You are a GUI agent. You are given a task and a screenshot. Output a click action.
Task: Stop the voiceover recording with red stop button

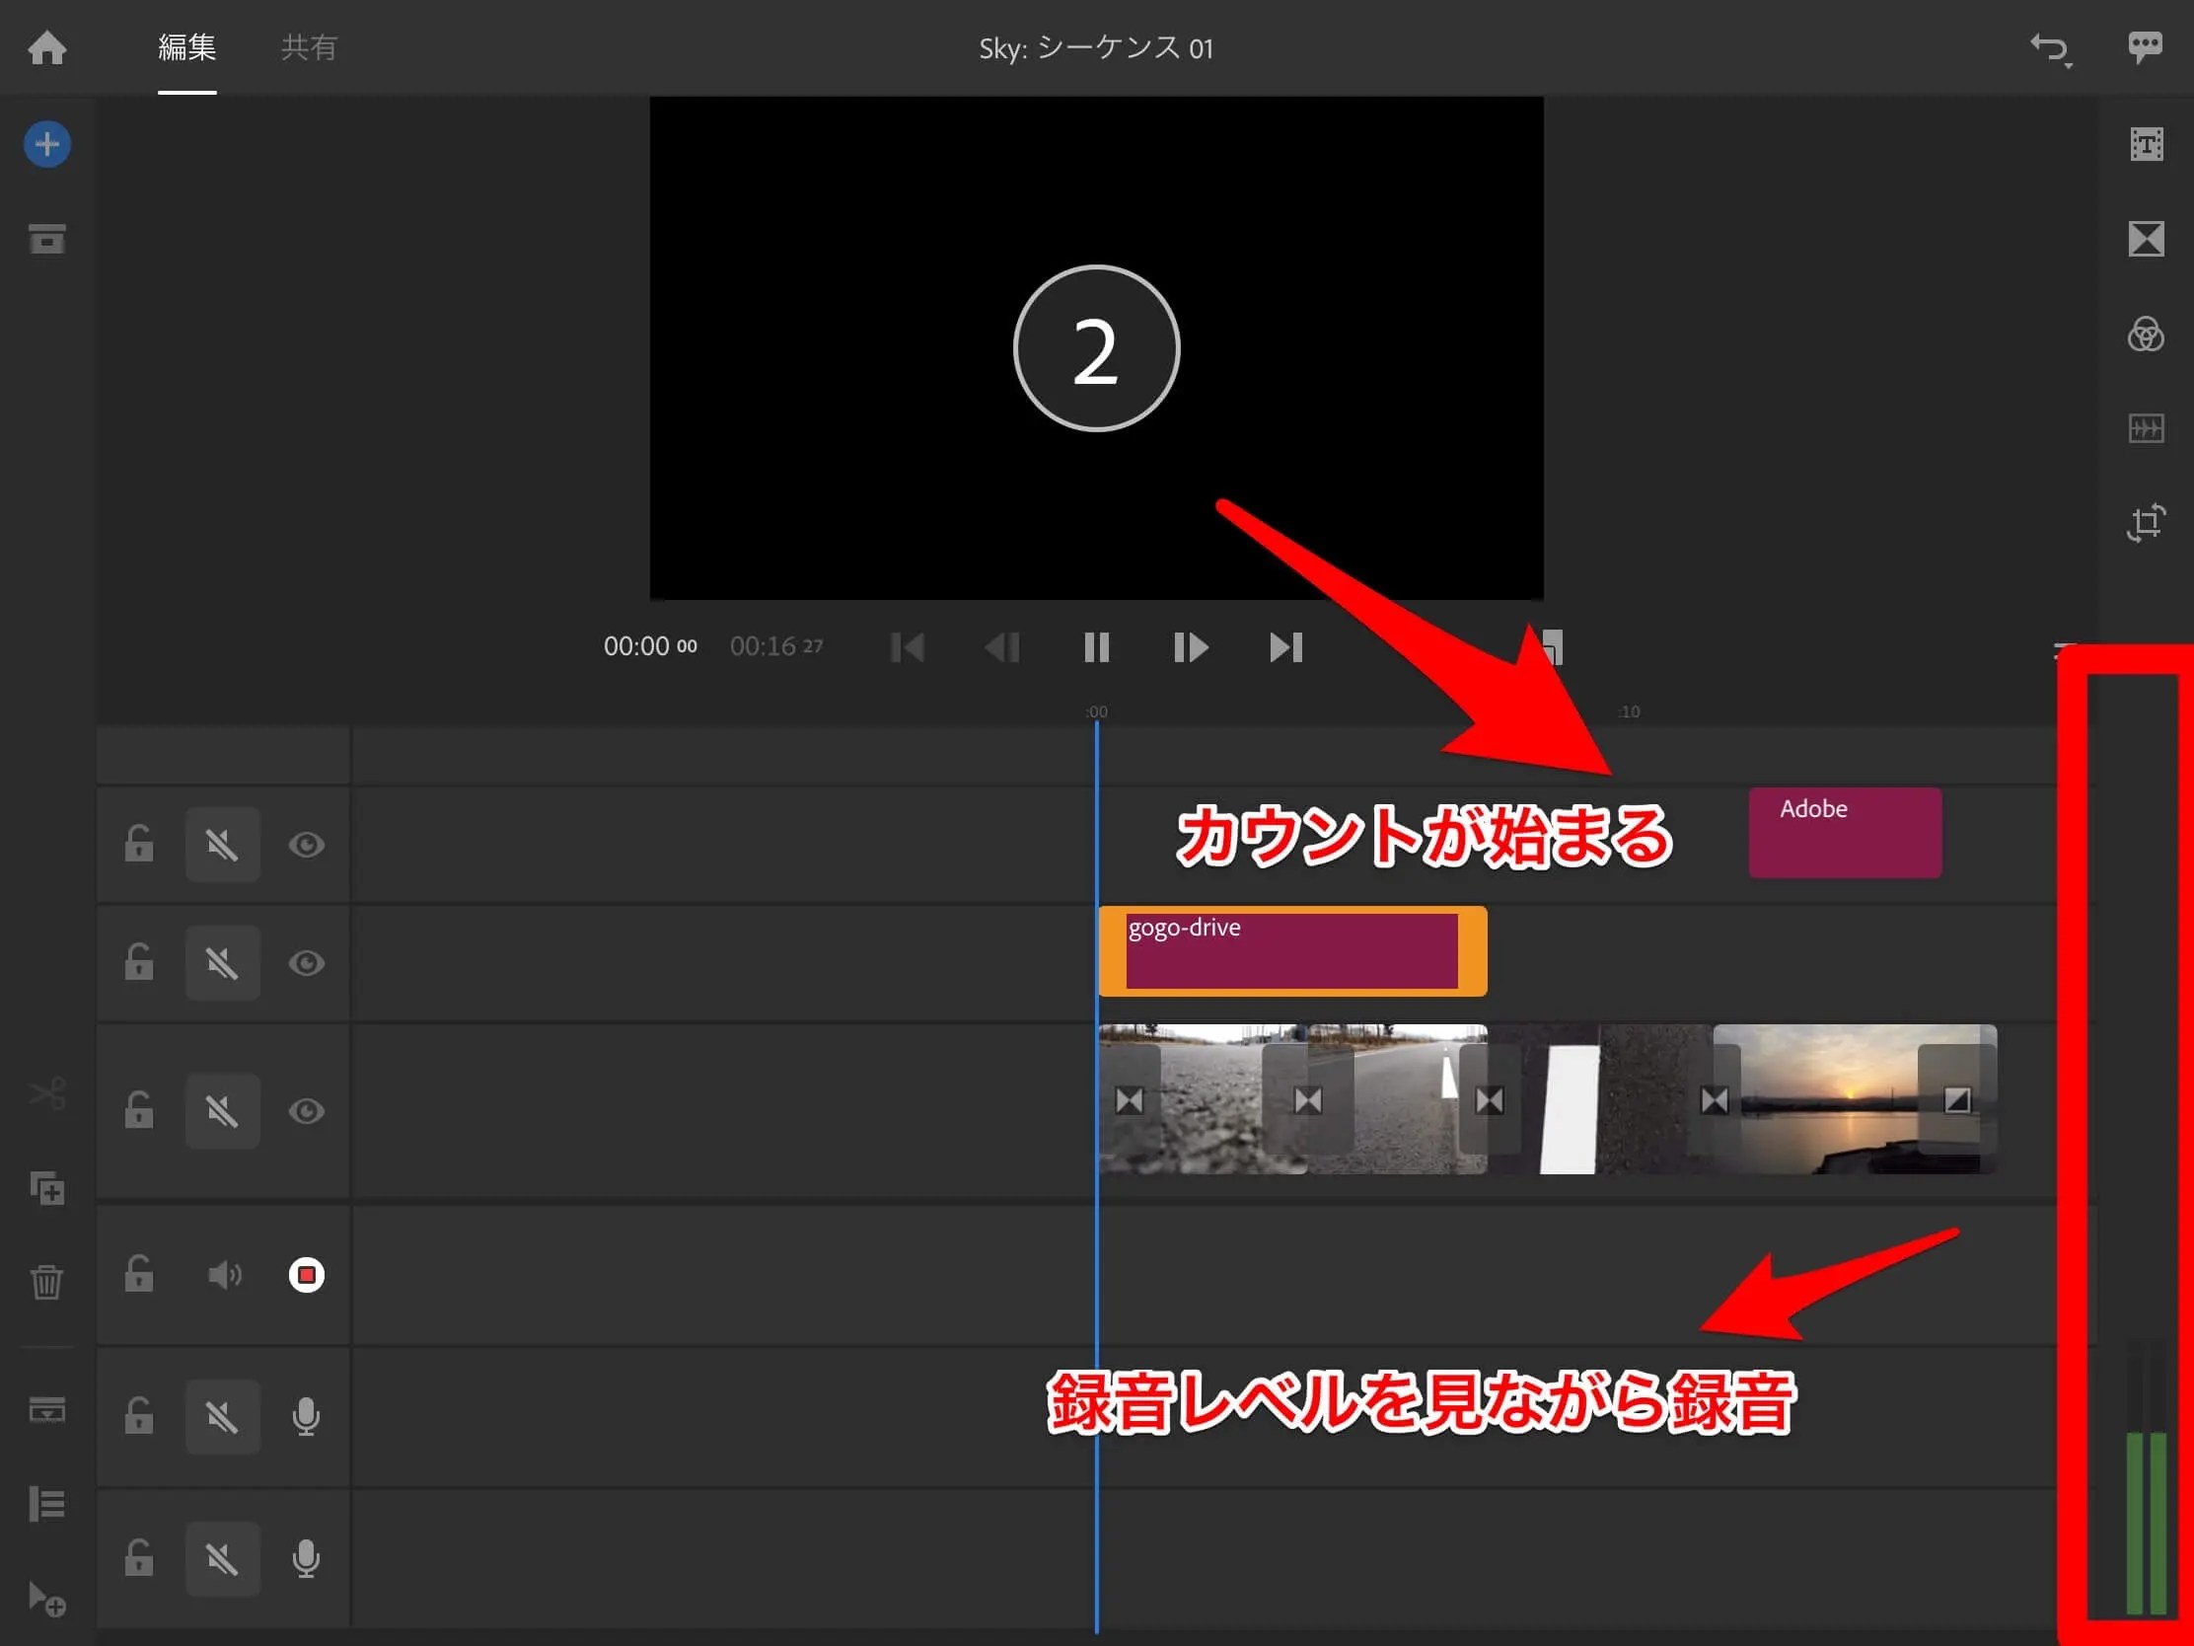pos(307,1276)
